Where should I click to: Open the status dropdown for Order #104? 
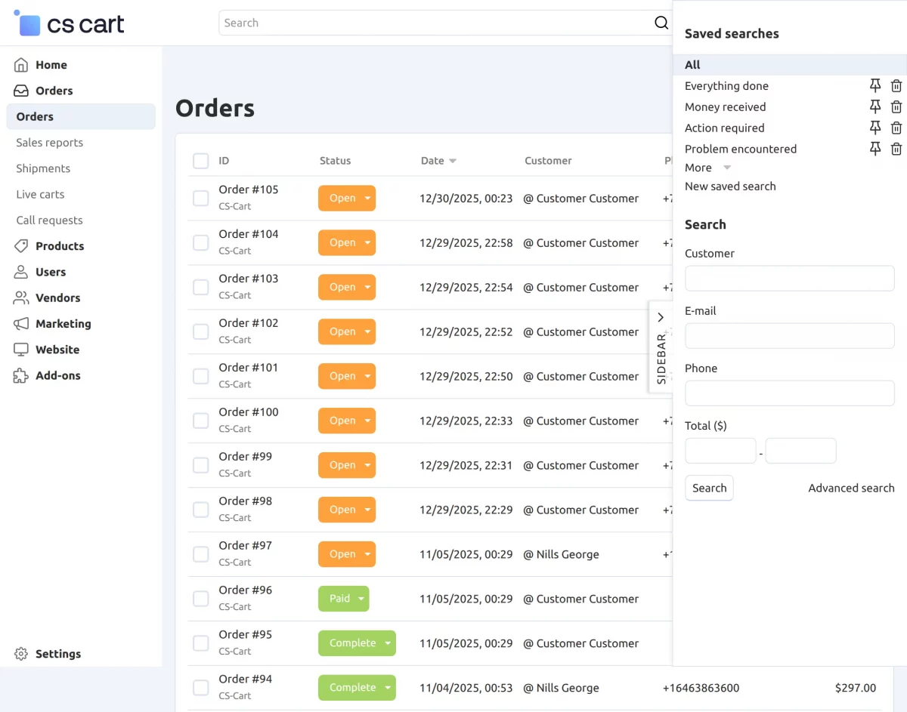(367, 243)
